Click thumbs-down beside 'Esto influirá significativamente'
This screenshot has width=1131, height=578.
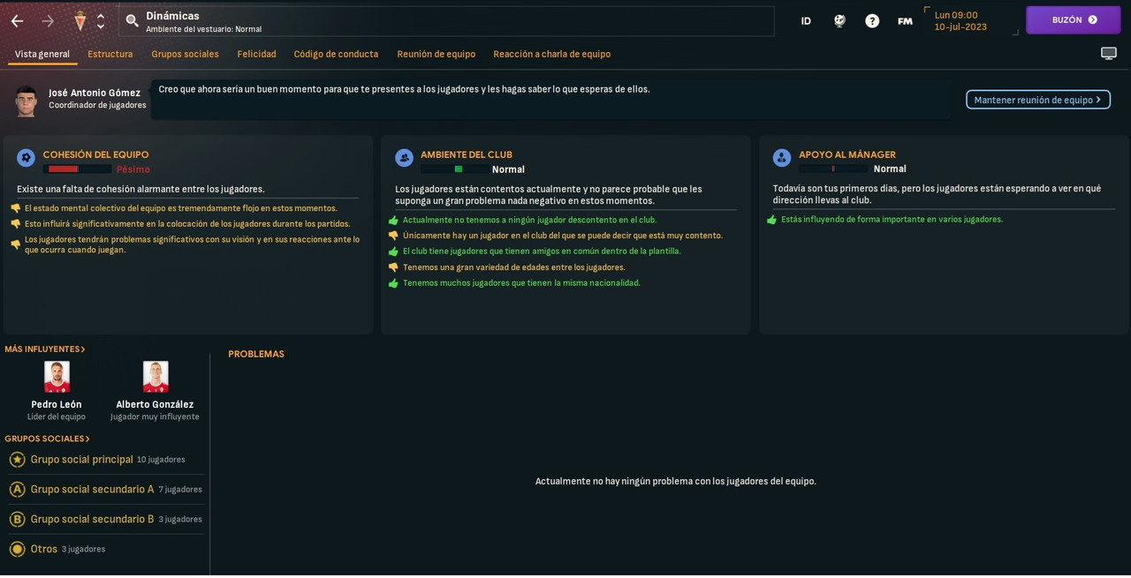pyautogui.click(x=16, y=224)
